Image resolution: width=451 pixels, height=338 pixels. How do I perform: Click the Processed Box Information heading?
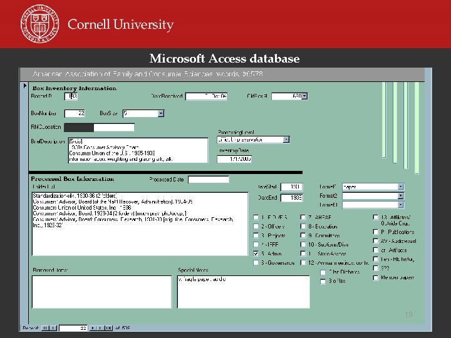73,179
